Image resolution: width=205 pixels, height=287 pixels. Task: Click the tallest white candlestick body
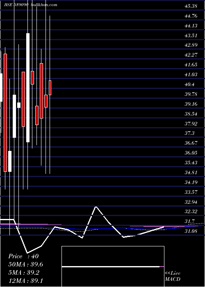(28, 88)
